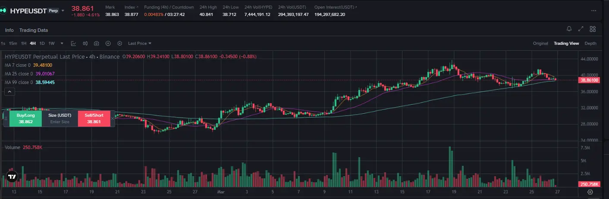Open the layout grid icon
The height and width of the screenshot is (199, 609).
(593, 29)
